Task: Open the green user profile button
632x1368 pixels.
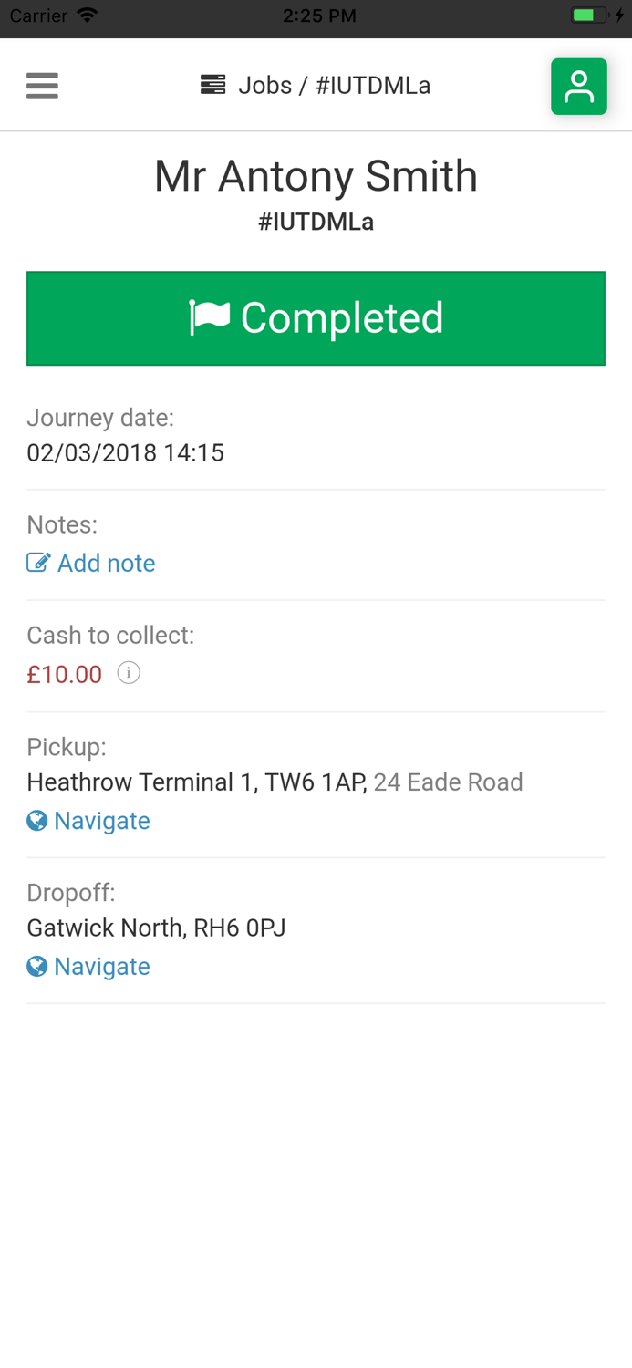Action: 578,87
